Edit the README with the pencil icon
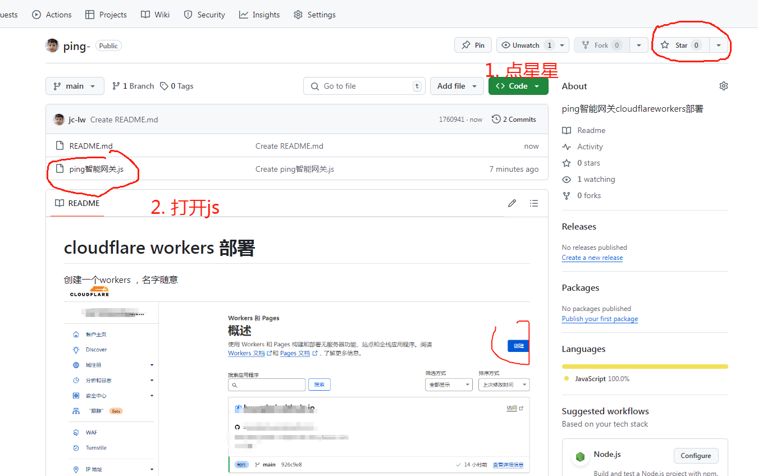Image resolution: width=758 pixels, height=476 pixels. [512, 203]
